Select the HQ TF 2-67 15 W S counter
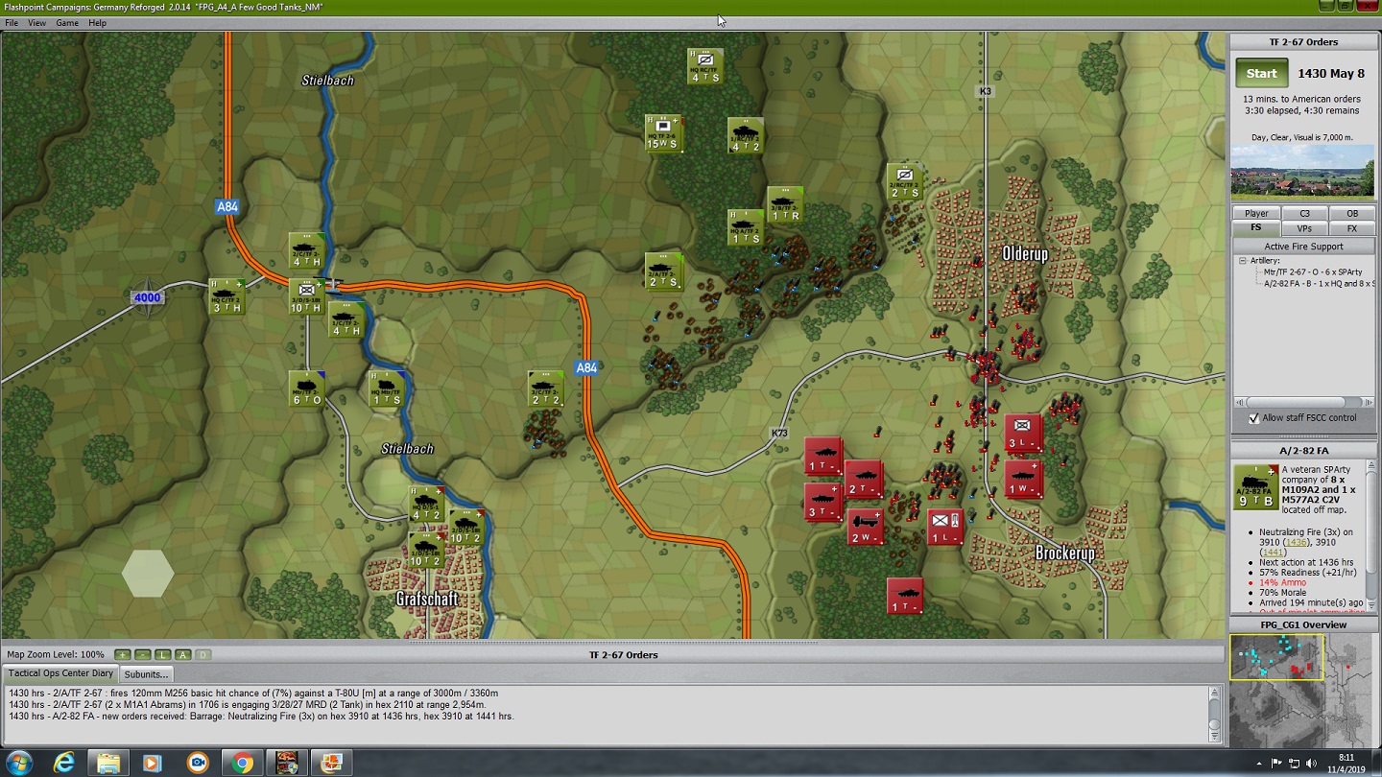The image size is (1382, 777). pyautogui.click(x=663, y=133)
